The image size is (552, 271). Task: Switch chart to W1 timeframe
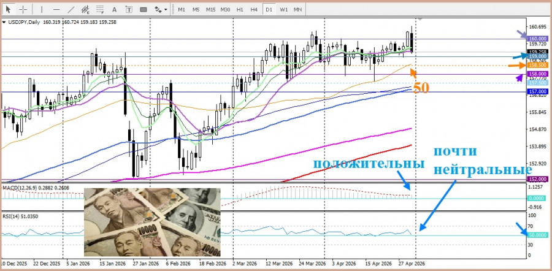283,9
